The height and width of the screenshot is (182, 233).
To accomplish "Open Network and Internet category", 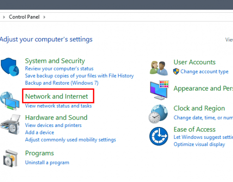I will [57, 96].
